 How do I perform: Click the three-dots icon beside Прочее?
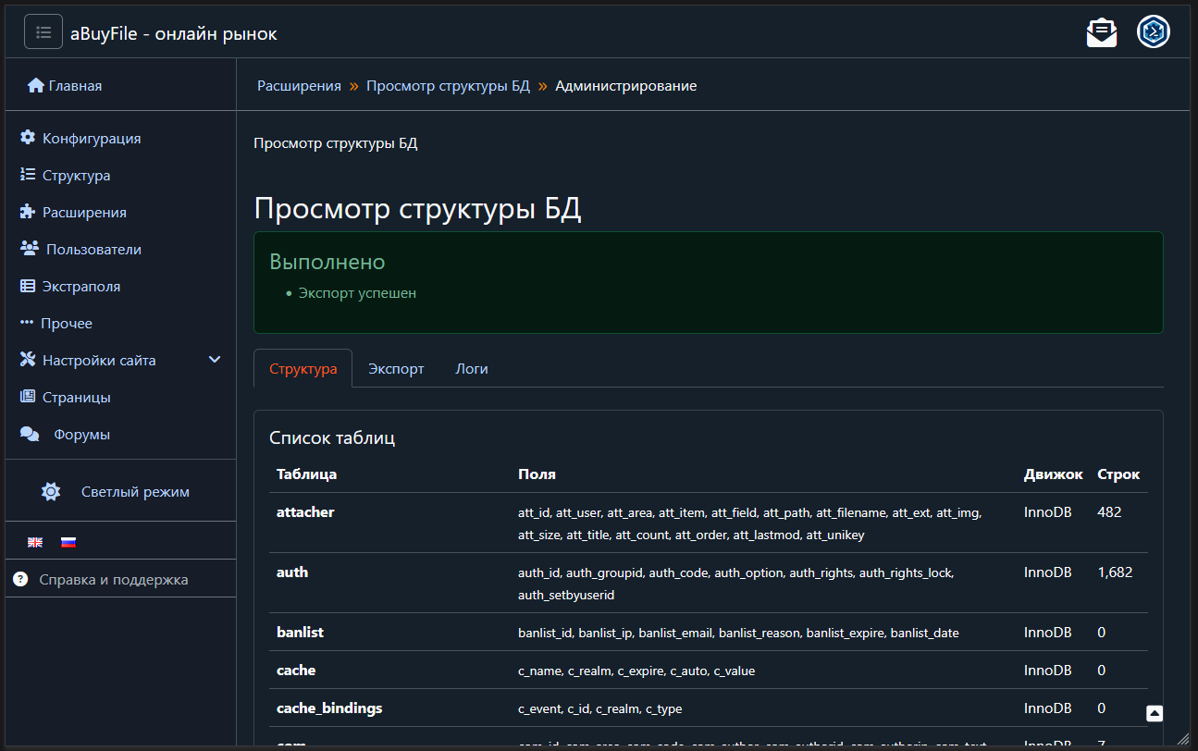[27, 323]
